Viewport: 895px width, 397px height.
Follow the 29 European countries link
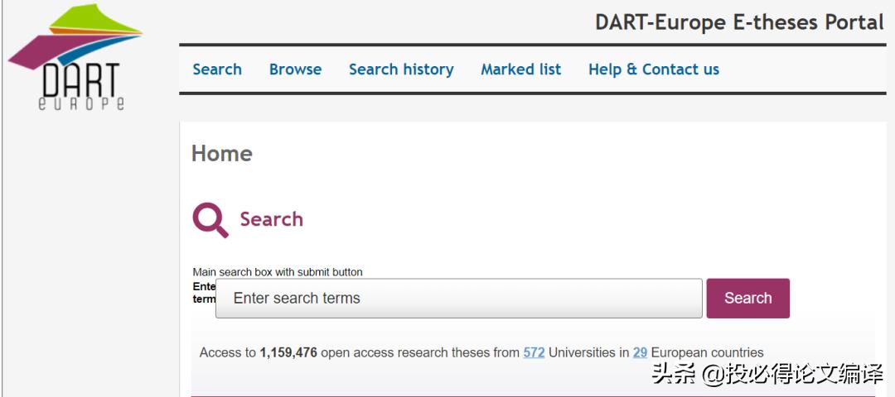tap(640, 352)
